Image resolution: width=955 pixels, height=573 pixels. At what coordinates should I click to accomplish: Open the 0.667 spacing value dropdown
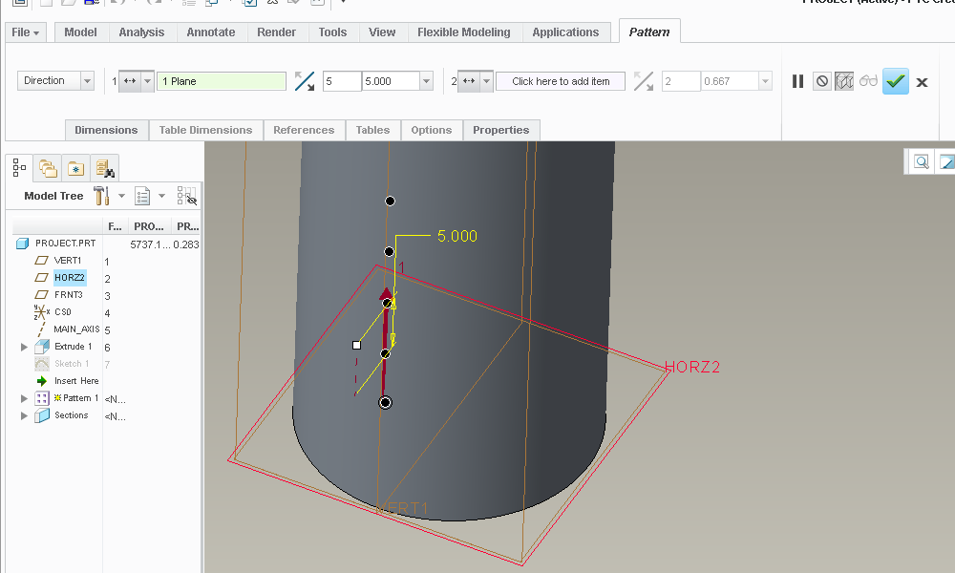pyautogui.click(x=766, y=81)
